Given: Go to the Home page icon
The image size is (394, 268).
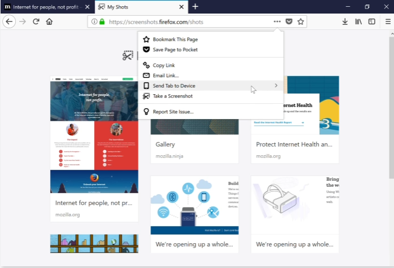Looking at the screenshot, I should click(x=50, y=21).
